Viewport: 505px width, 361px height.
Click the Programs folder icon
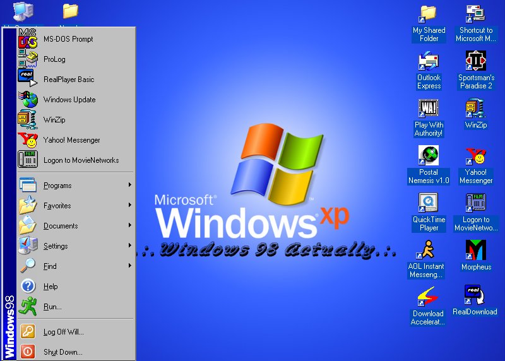coord(28,185)
